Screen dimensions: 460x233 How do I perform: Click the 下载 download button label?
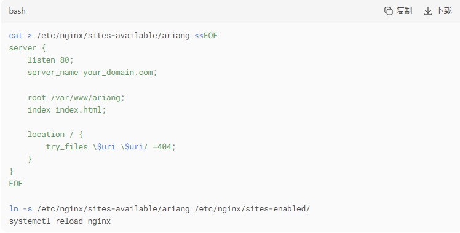point(443,11)
